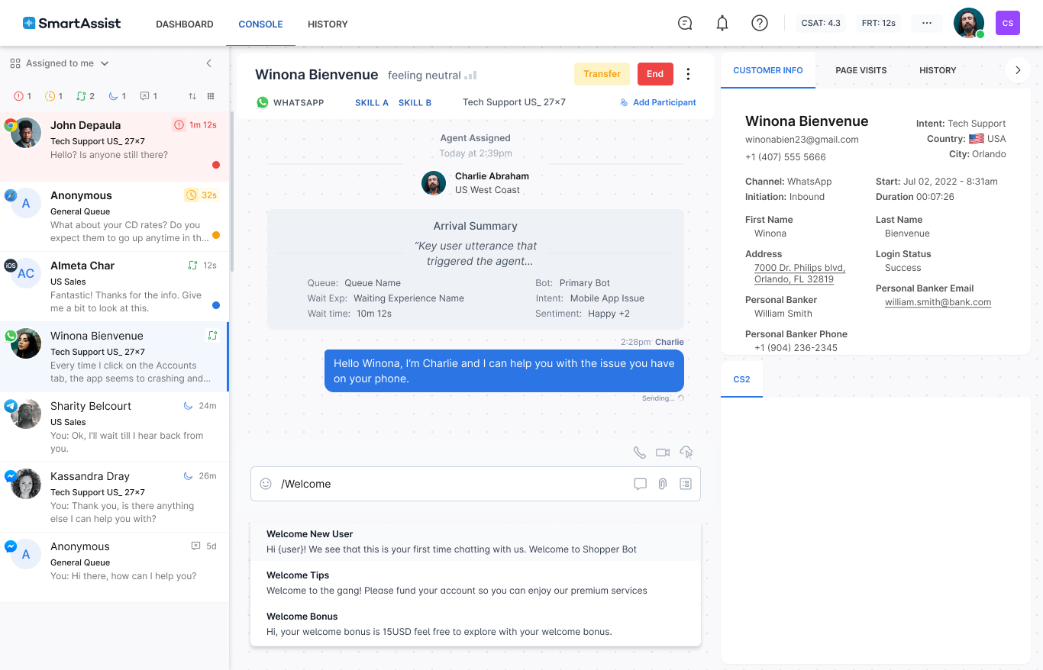Filter by blue moon snoozed count

point(118,96)
